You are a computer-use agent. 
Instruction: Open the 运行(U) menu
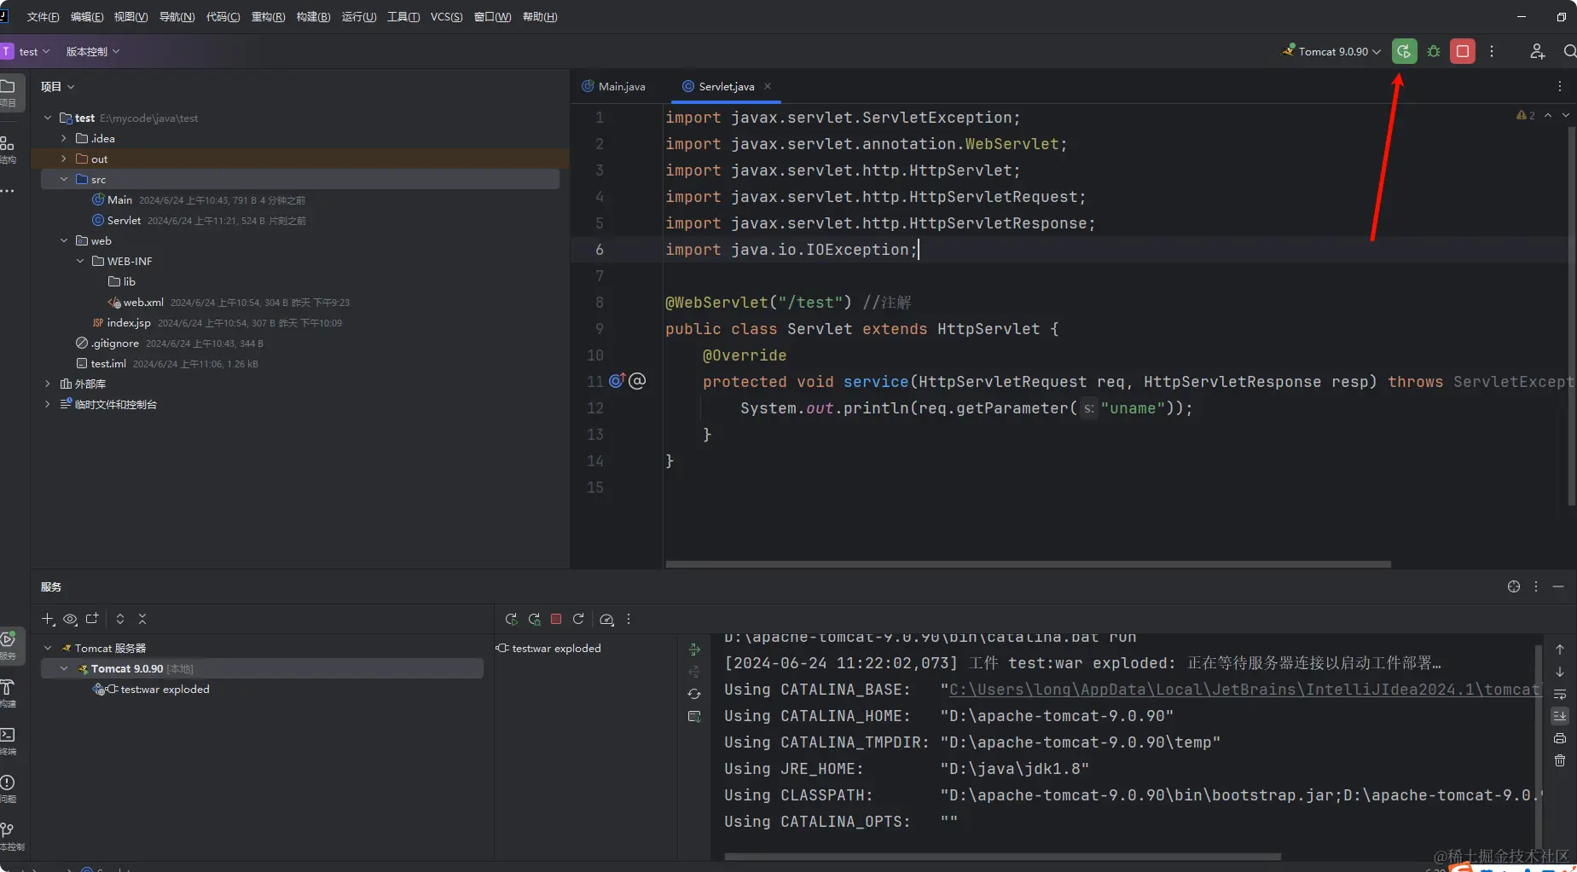(x=358, y=17)
